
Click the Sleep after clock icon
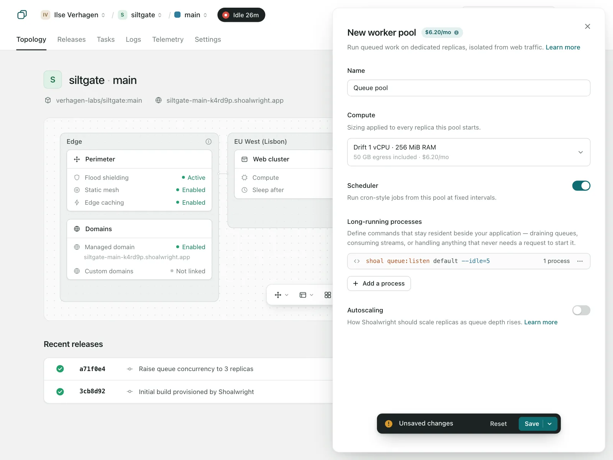[x=244, y=190]
